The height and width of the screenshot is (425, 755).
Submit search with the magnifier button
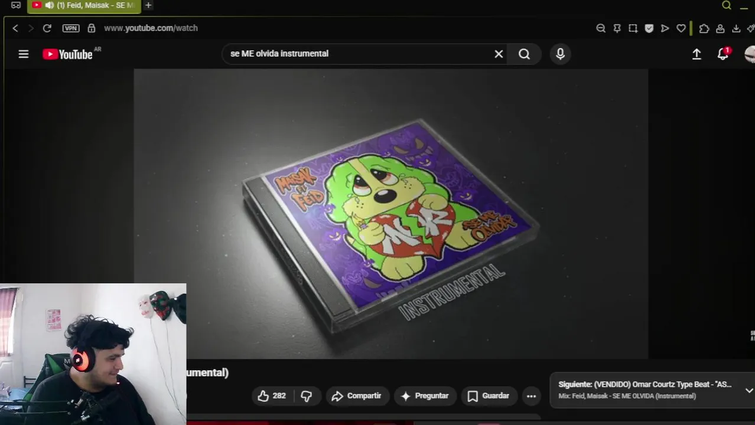524,54
